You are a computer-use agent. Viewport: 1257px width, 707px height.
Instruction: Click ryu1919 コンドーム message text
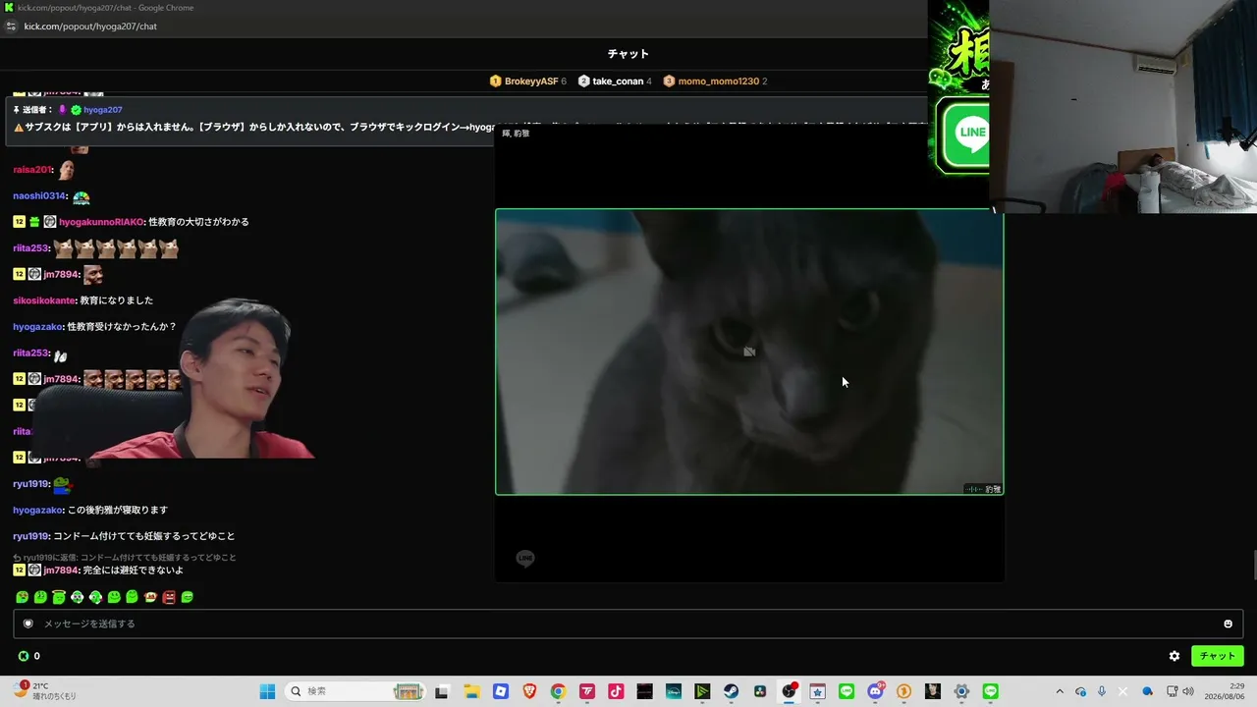tap(144, 537)
